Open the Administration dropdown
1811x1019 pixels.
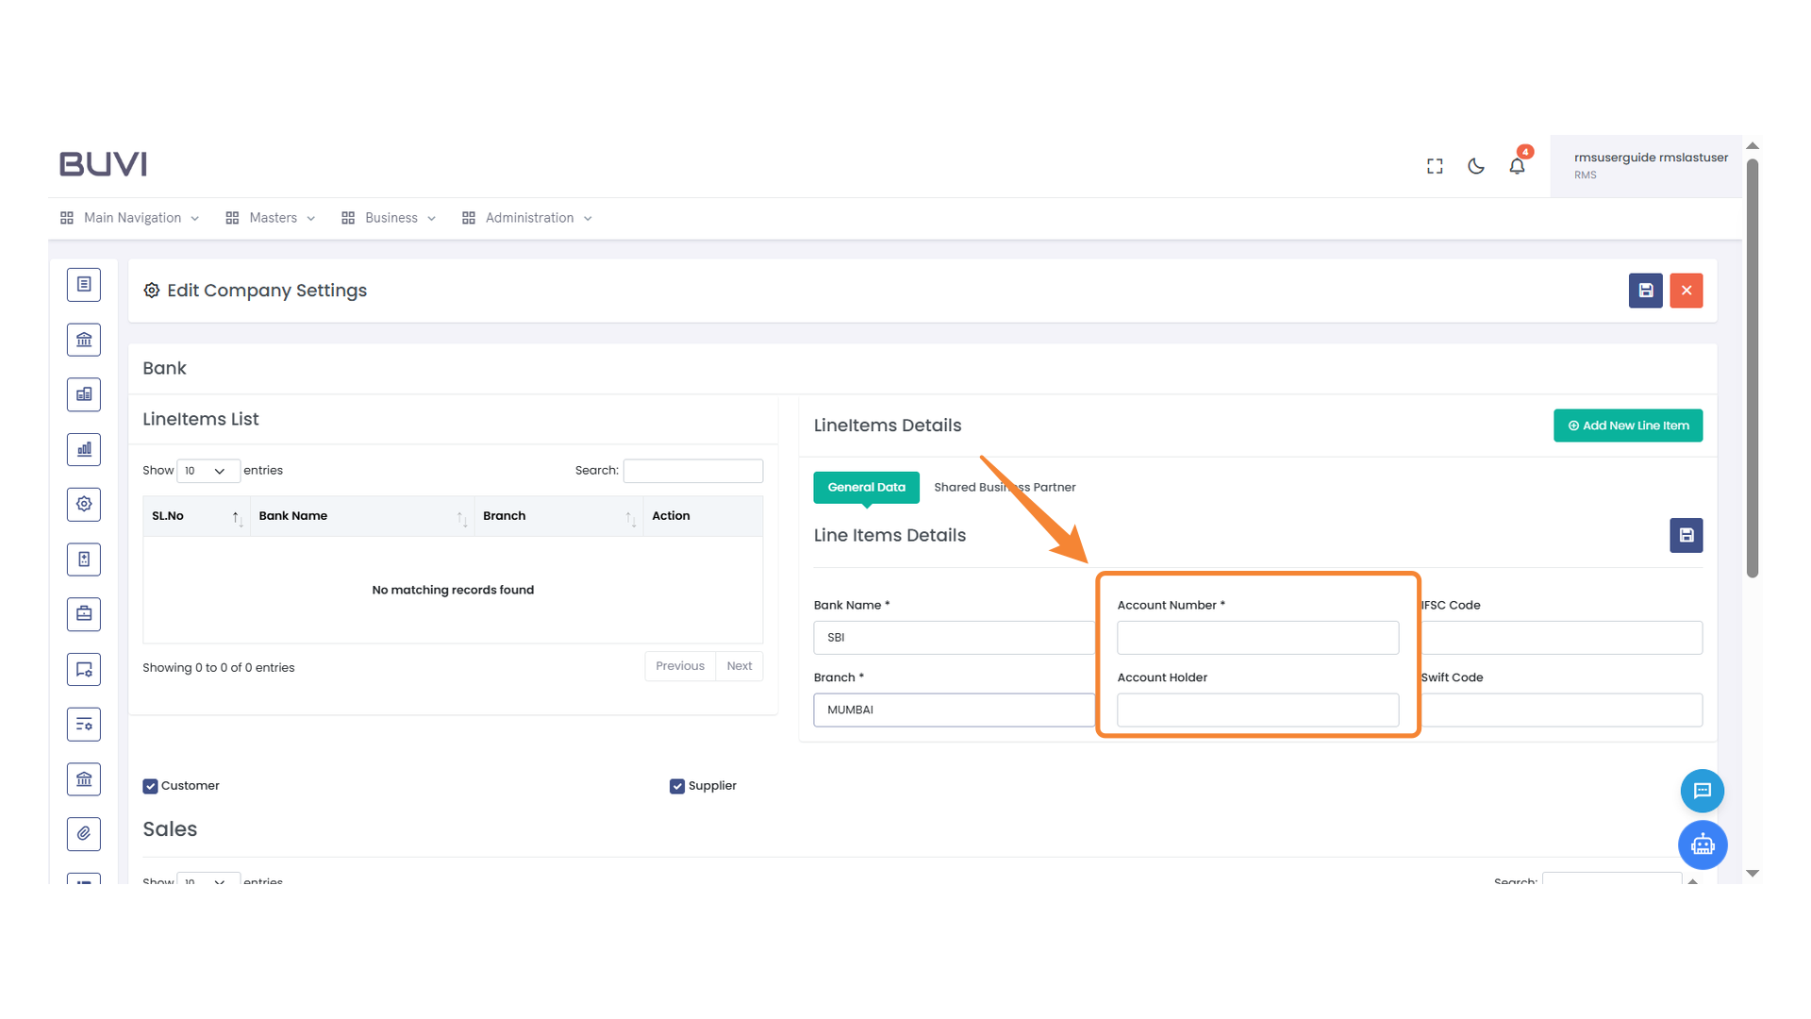[x=528, y=217]
